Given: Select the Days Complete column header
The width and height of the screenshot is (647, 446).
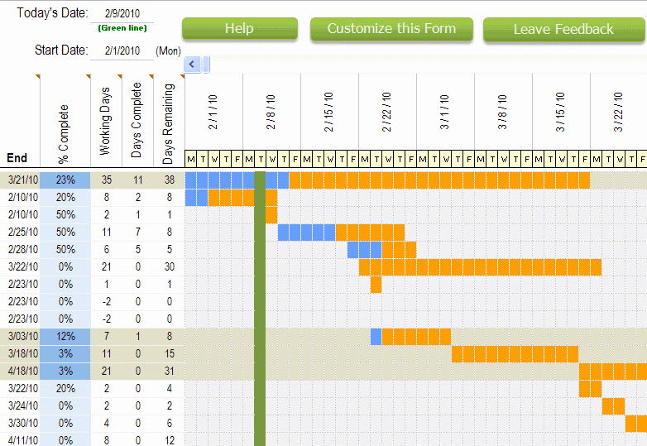Looking at the screenshot, I should (x=137, y=120).
